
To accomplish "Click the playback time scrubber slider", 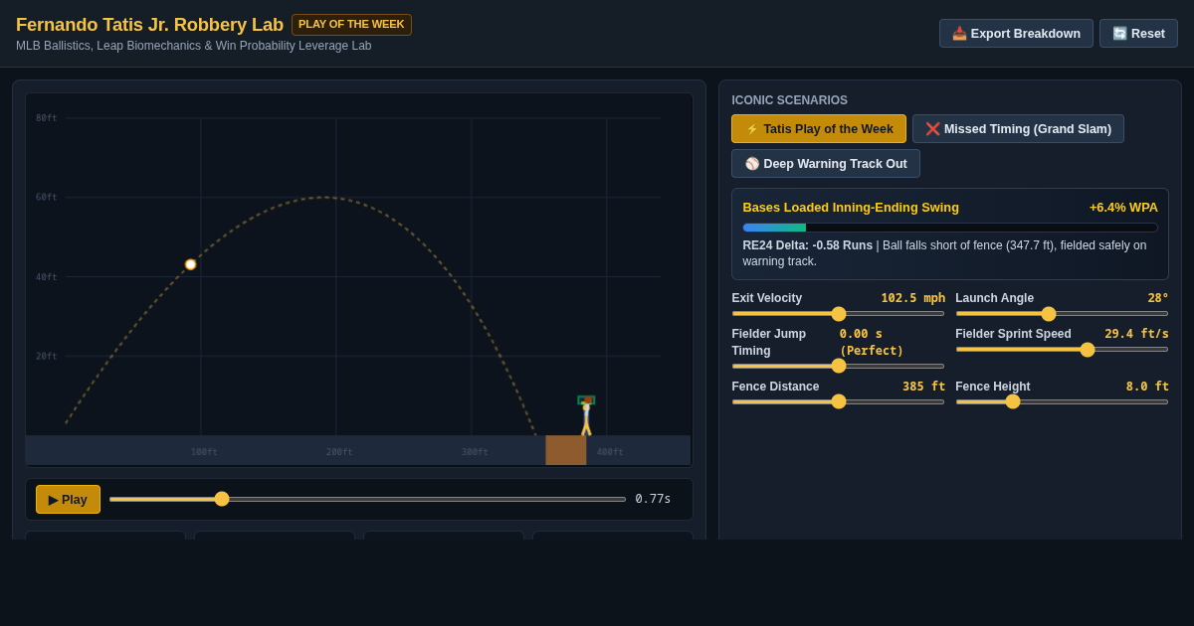I will point(367,499).
